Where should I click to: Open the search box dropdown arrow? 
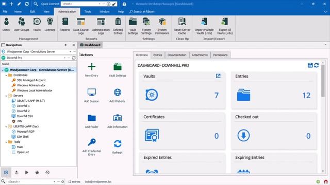(x=54, y=181)
